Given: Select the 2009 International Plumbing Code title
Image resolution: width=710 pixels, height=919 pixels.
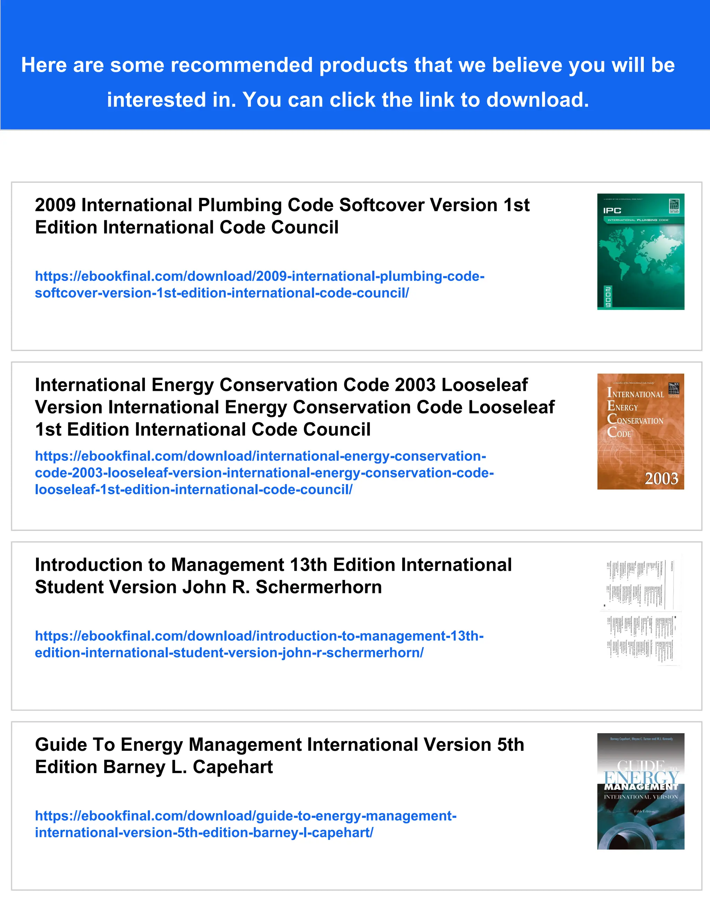Looking at the screenshot, I should pyautogui.click(x=282, y=216).
